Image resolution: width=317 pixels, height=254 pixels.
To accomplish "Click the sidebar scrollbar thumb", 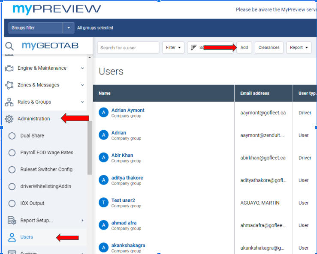I will pyautogui.click(x=90, y=148).
